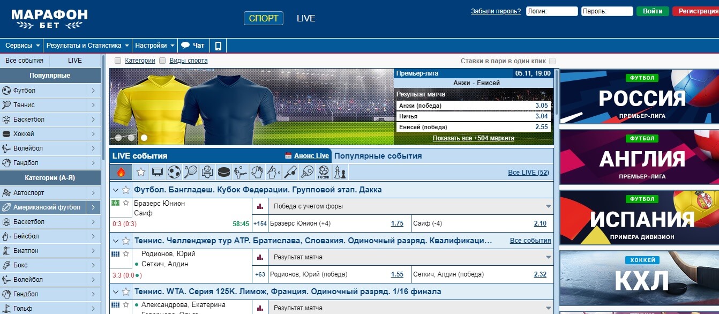Screen dimensions: 719x314
Task: Select the flame hot events filter icon
Action: pos(121,172)
